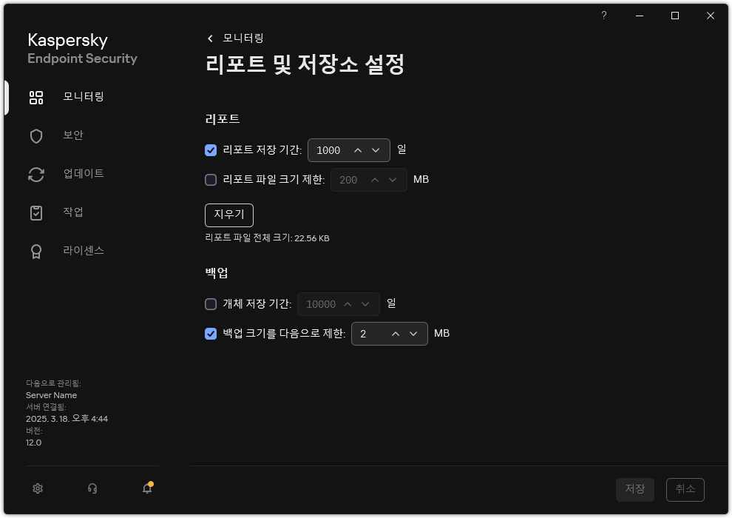This screenshot has width=732, height=518.
Task: Click the support headset icon
Action: click(x=92, y=488)
